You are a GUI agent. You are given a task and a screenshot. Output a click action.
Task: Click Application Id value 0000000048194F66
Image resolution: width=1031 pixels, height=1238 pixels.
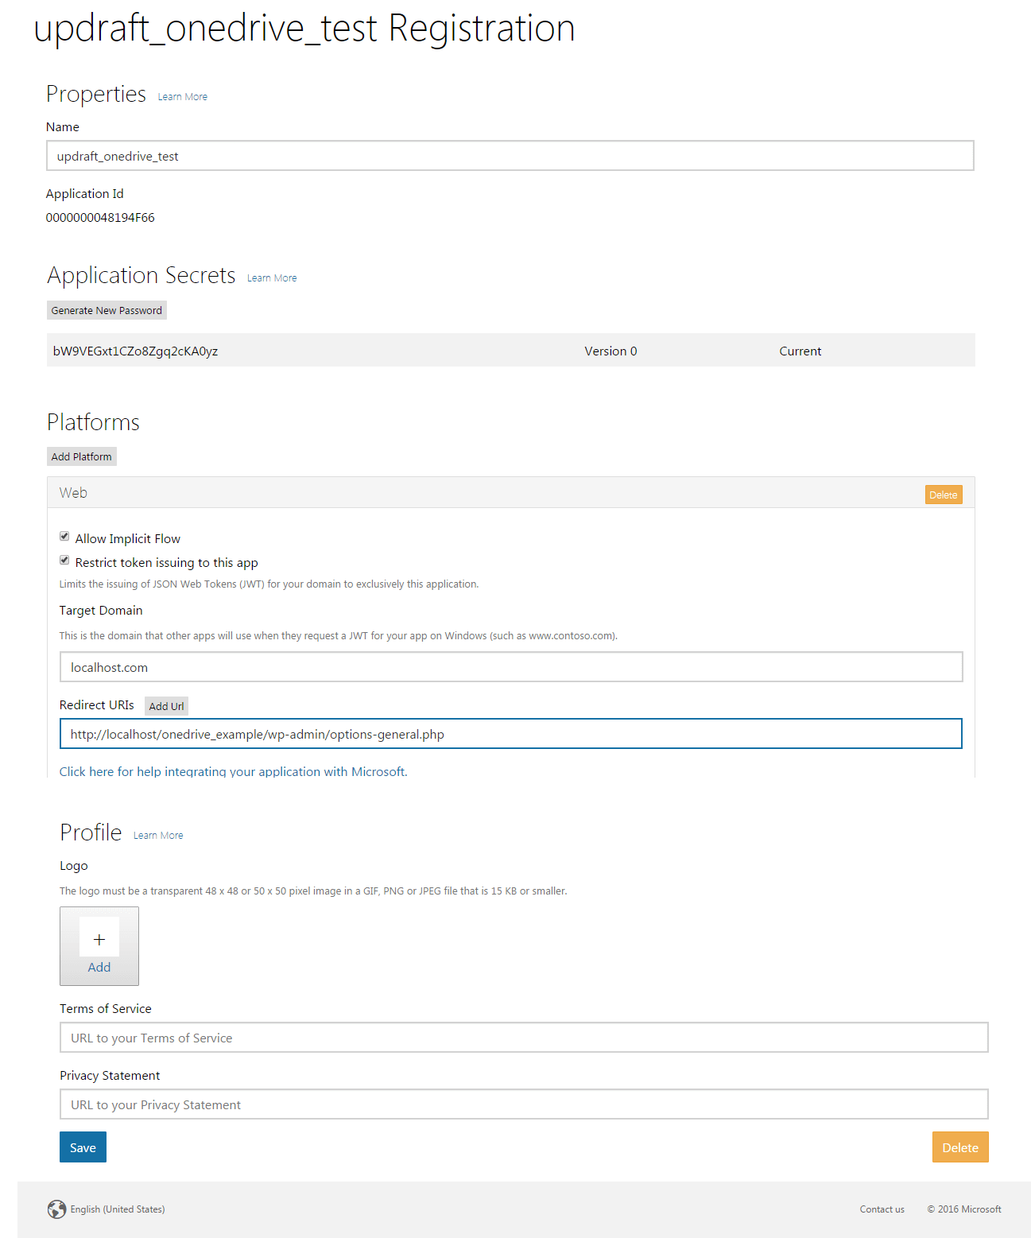[100, 218]
